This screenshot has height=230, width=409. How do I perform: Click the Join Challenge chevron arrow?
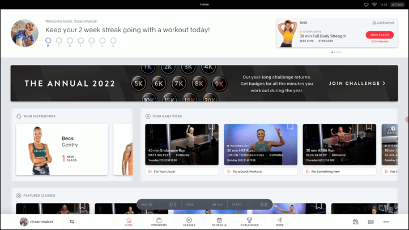pos(384,83)
